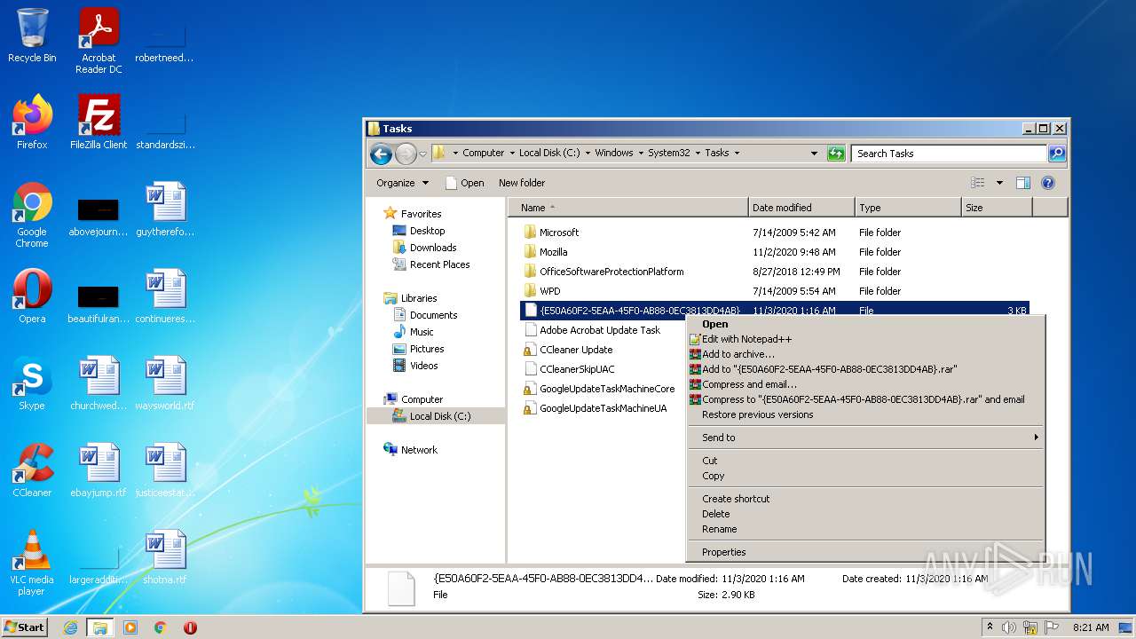Choose Delete in the context menu
This screenshot has width=1136, height=639.
(x=866, y=514)
